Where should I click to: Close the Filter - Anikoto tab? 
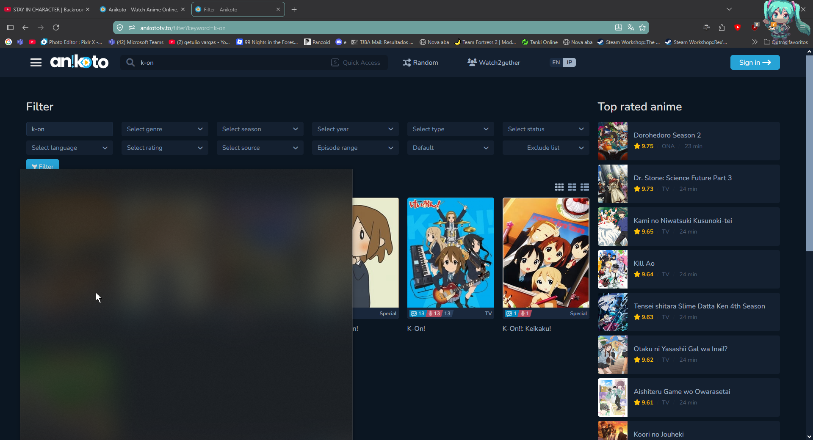pos(278,9)
